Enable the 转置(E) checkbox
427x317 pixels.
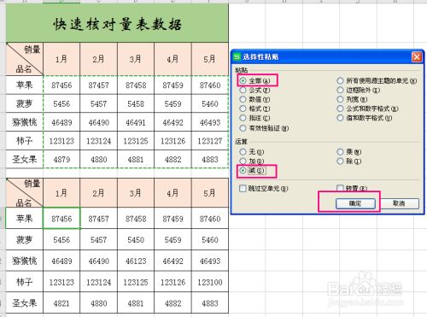coord(340,188)
